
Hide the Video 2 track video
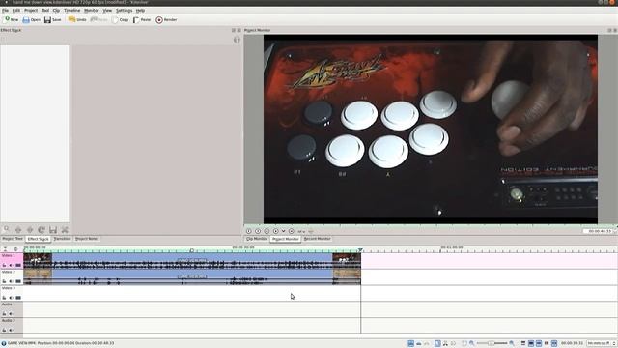(x=18, y=281)
